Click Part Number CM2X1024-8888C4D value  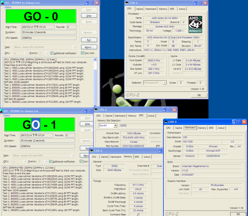point(134,146)
